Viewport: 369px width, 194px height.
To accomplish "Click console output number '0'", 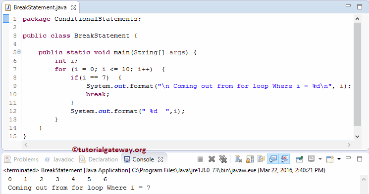I will [10, 180].
